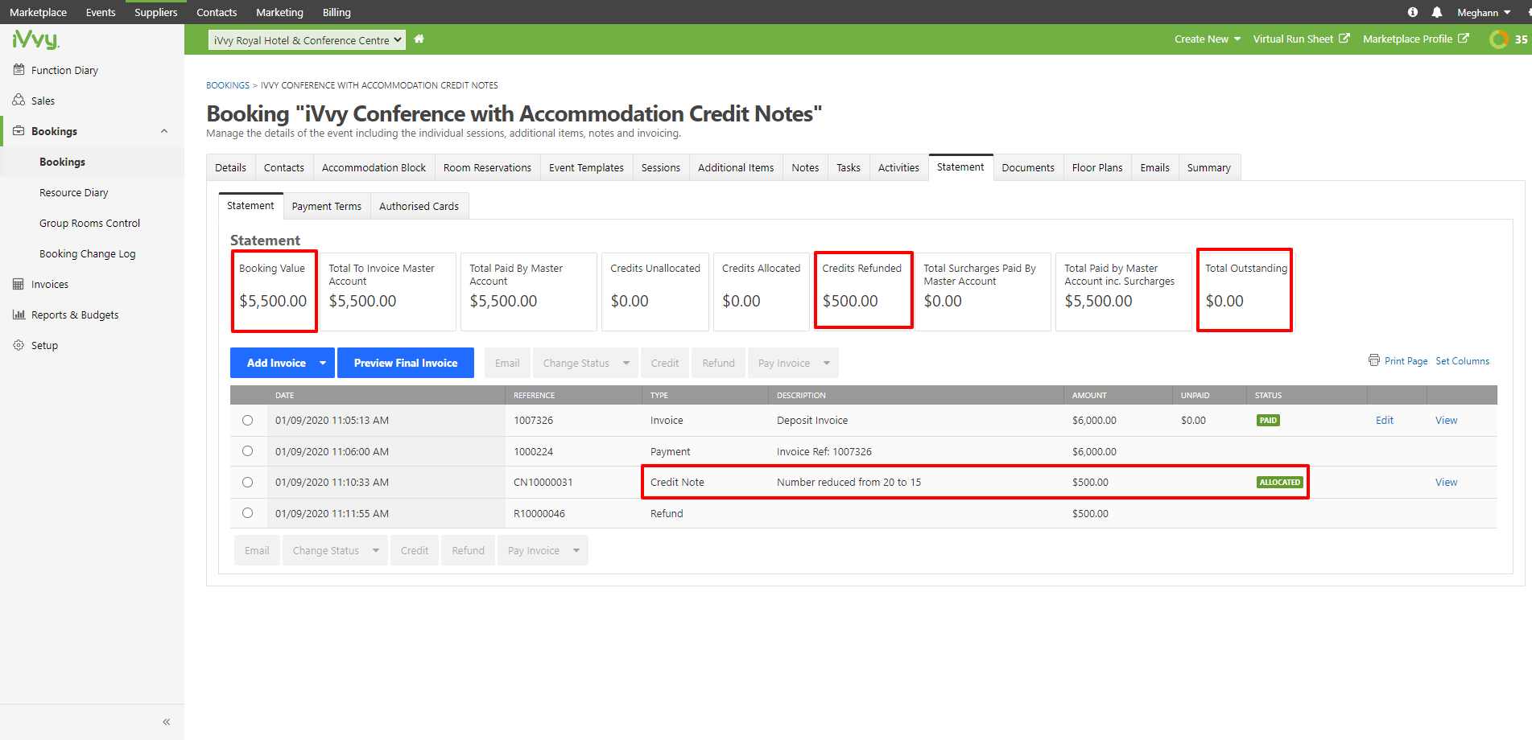
Task: Click the iVvy logo
Action: 35,39
